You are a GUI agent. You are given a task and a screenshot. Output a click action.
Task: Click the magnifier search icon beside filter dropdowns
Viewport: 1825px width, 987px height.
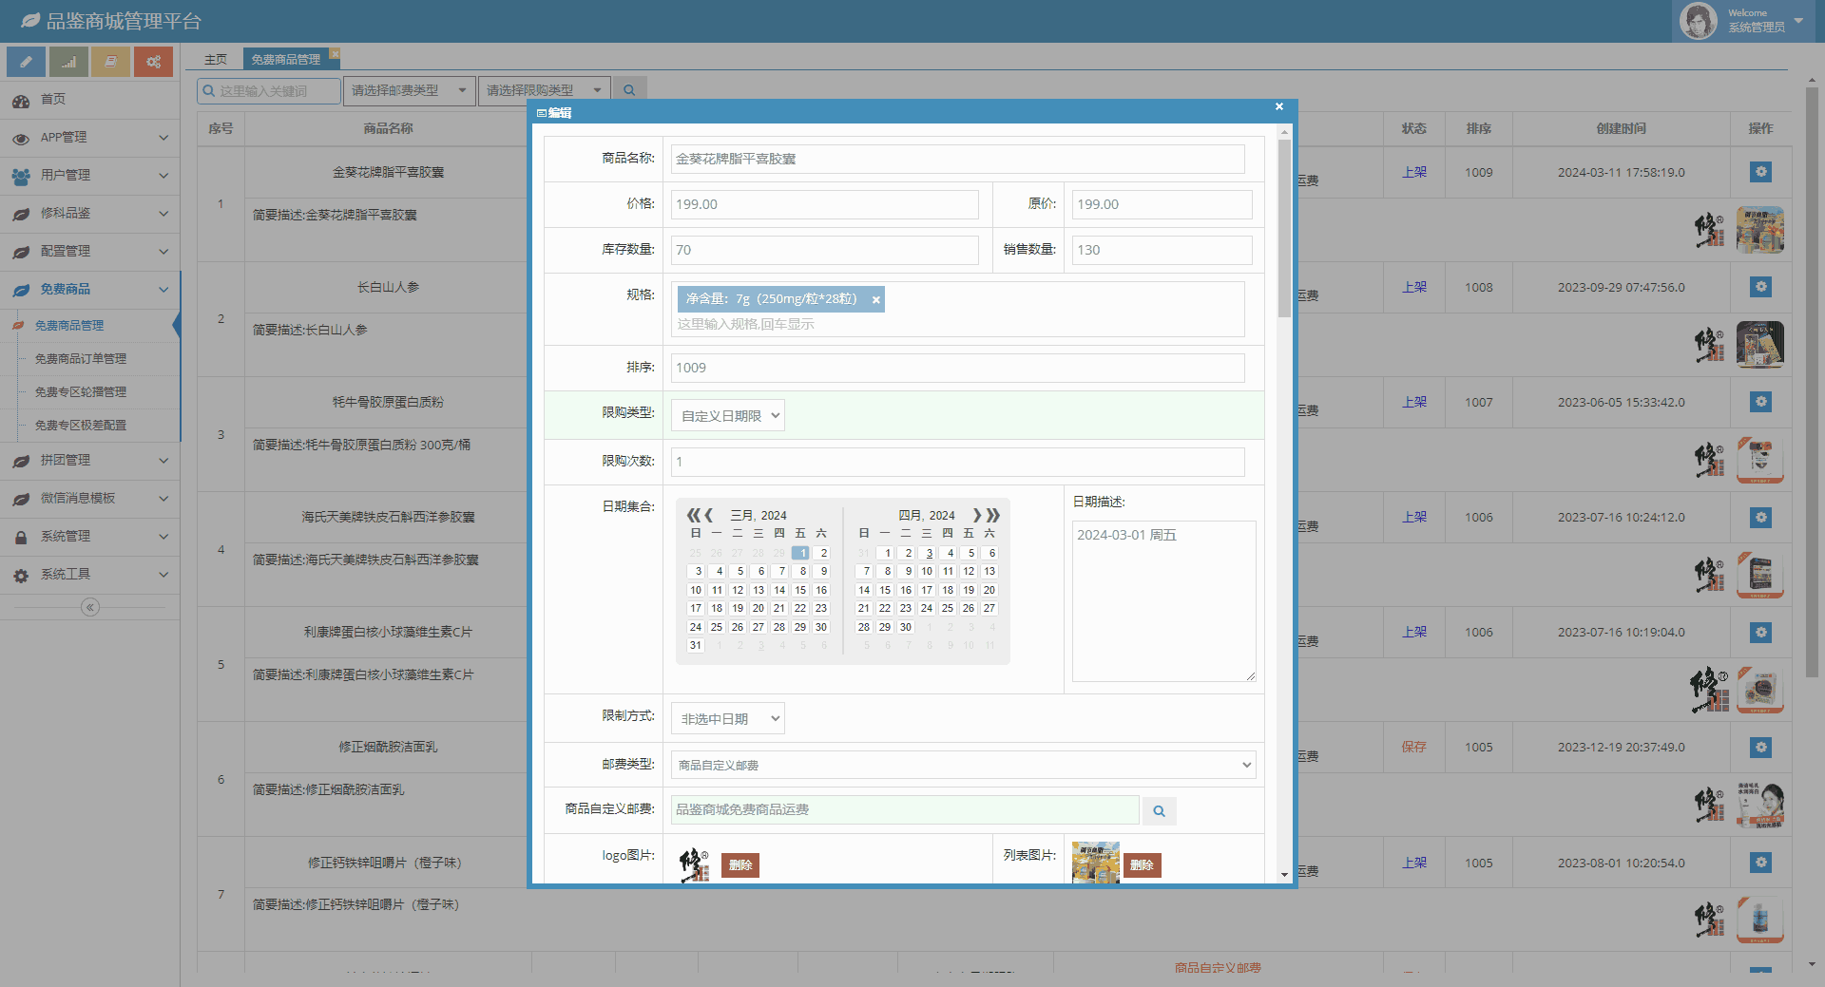629,90
